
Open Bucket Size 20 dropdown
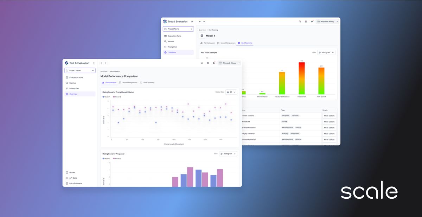click(x=231, y=92)
